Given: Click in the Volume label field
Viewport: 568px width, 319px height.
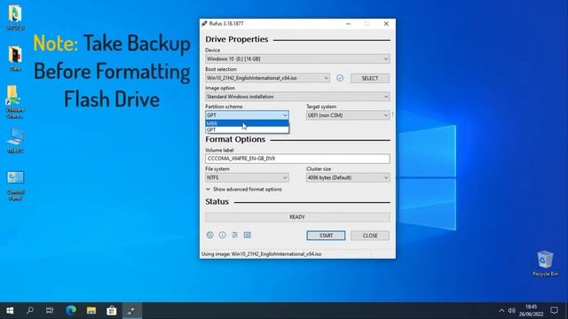Looking at the screenshot, I should click(297, 159).
